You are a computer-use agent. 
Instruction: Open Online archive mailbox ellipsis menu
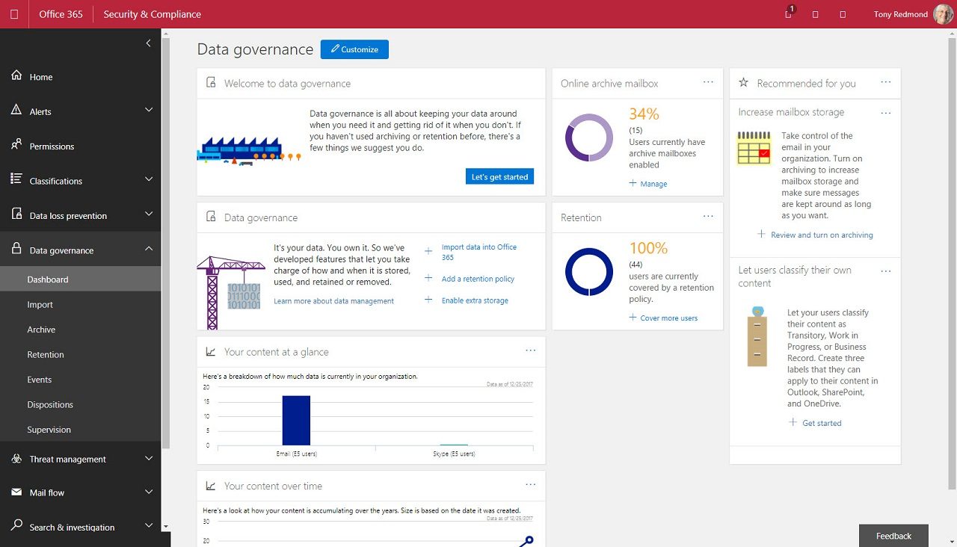pos(708,82)
